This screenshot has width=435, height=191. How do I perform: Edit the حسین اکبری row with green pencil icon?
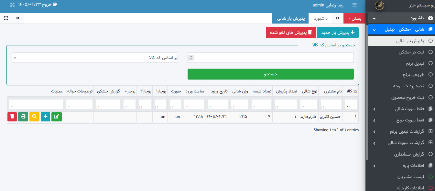[57, 117]
